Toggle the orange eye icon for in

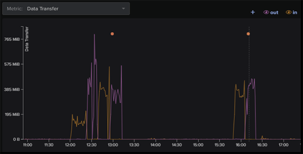[289, 12]
